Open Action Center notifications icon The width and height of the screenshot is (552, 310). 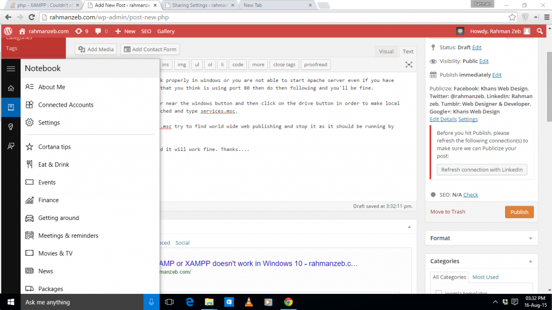tap(515, 302)
